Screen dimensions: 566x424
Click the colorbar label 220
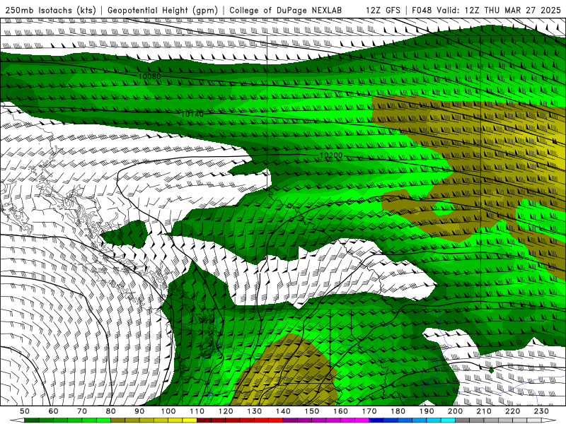point(512,411)
